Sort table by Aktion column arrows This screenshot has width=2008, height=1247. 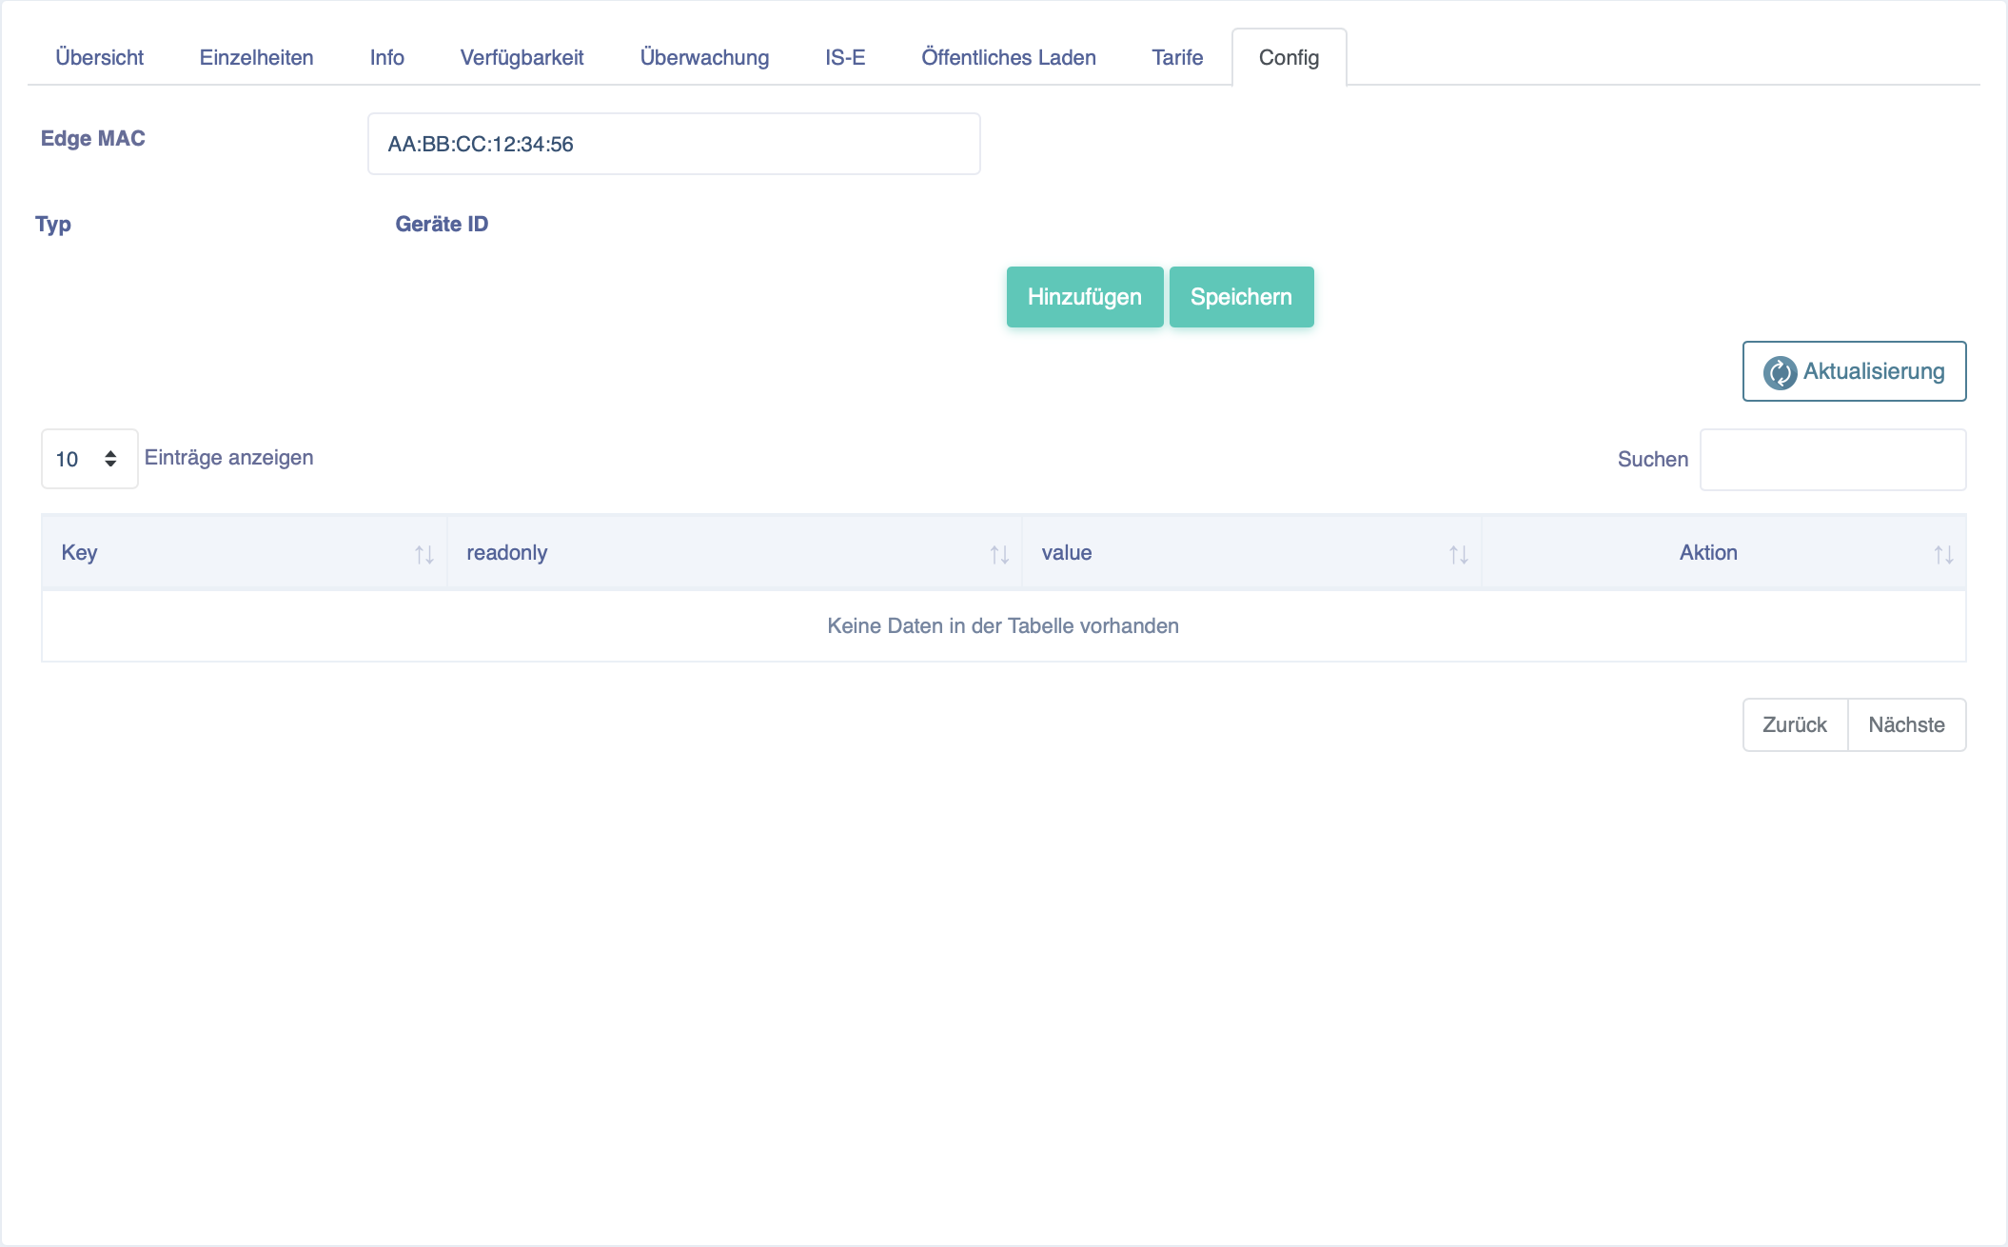(1944, 554)
